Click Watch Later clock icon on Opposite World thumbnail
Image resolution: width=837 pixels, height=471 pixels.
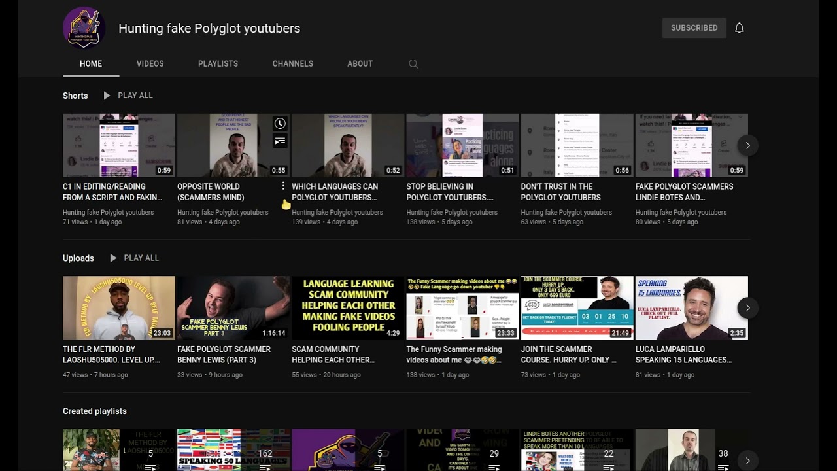(x=280, y=124)
